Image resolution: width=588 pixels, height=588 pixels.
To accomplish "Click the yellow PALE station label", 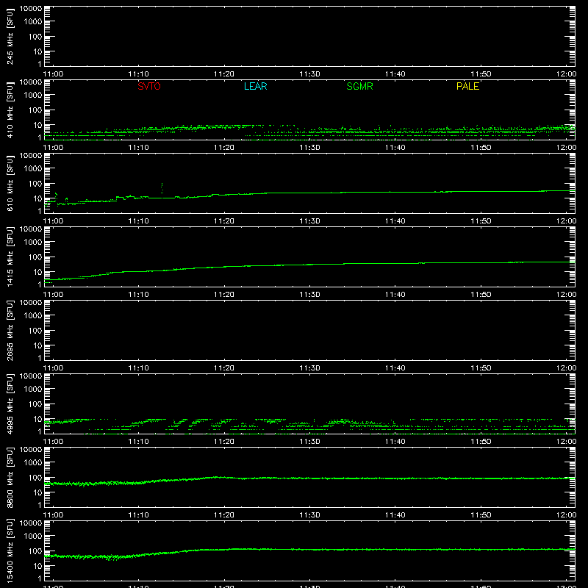I will [467, 86].
